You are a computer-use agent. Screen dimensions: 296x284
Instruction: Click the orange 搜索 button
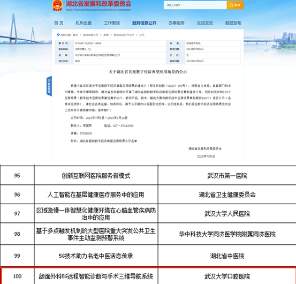(x=235, y=5)
